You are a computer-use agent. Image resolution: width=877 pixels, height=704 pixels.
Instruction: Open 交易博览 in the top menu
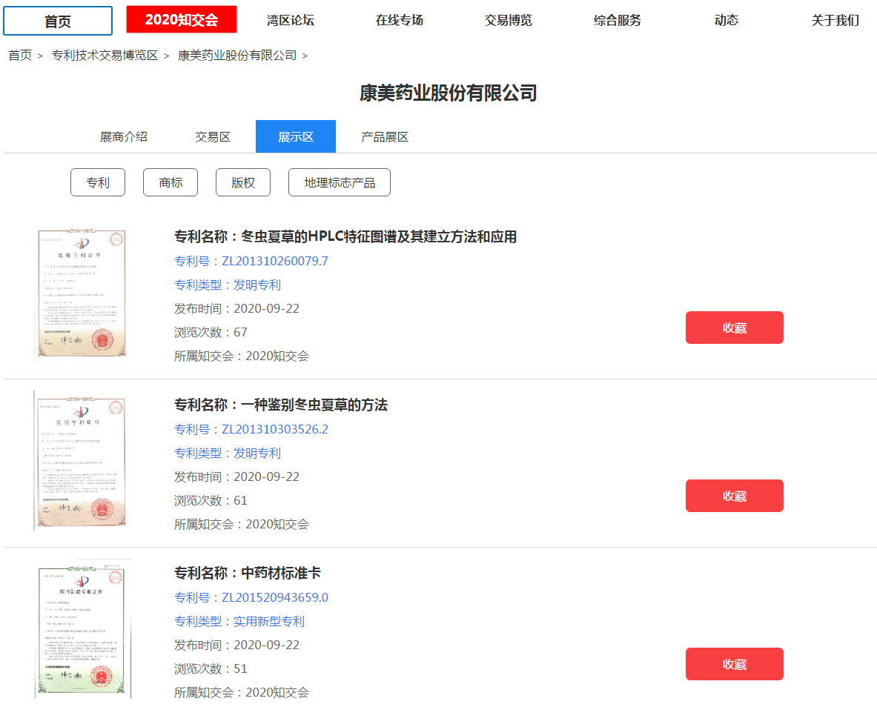(508, 20)
